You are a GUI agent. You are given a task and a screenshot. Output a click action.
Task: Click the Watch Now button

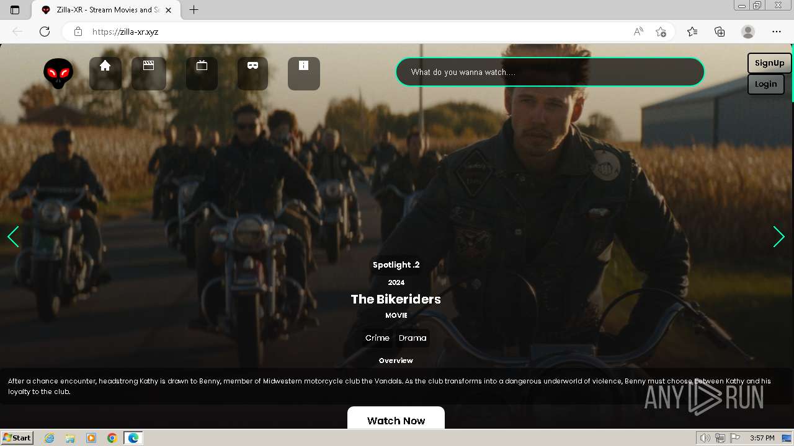(x=396, y=419)
